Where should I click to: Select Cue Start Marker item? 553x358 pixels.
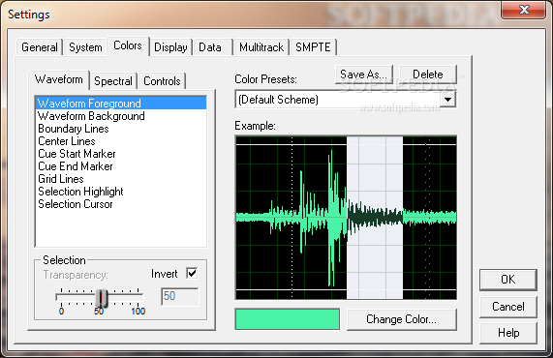click(x=121, y=154)
